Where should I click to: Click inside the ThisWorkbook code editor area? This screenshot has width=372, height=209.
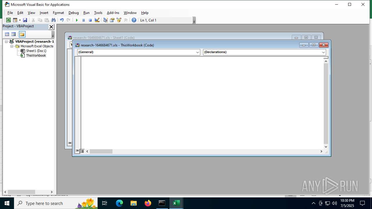(202, 102)
